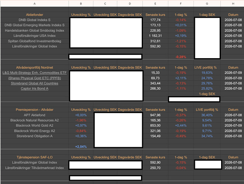Select iShares 1-dag value +2,11%

point(181,78)
